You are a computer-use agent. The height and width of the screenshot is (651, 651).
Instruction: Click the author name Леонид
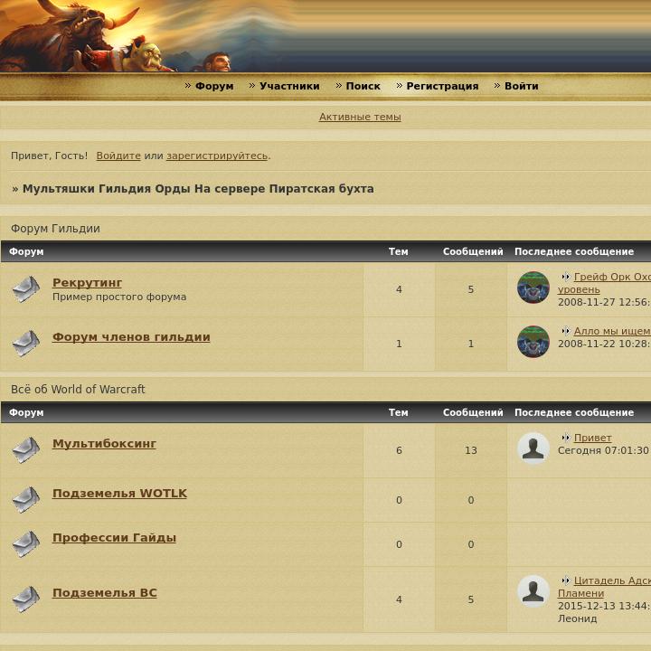click(x=577, y=618)
